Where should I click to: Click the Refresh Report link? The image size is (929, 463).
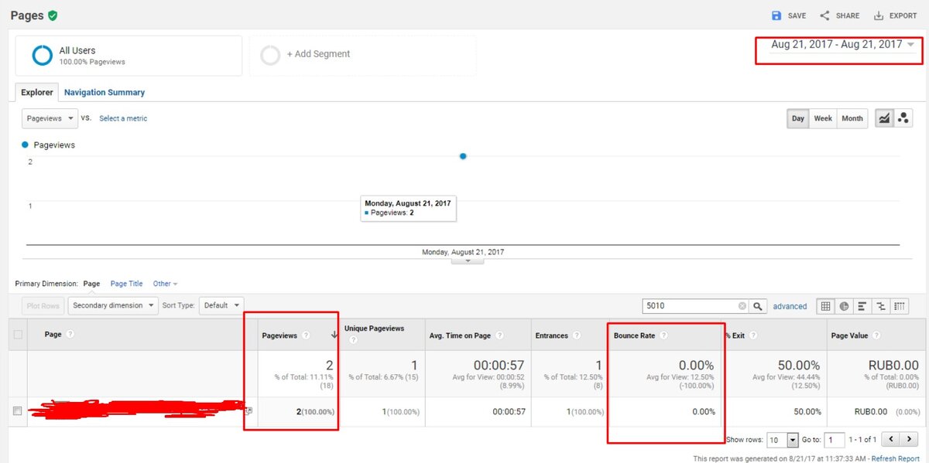tap(896, 458)
